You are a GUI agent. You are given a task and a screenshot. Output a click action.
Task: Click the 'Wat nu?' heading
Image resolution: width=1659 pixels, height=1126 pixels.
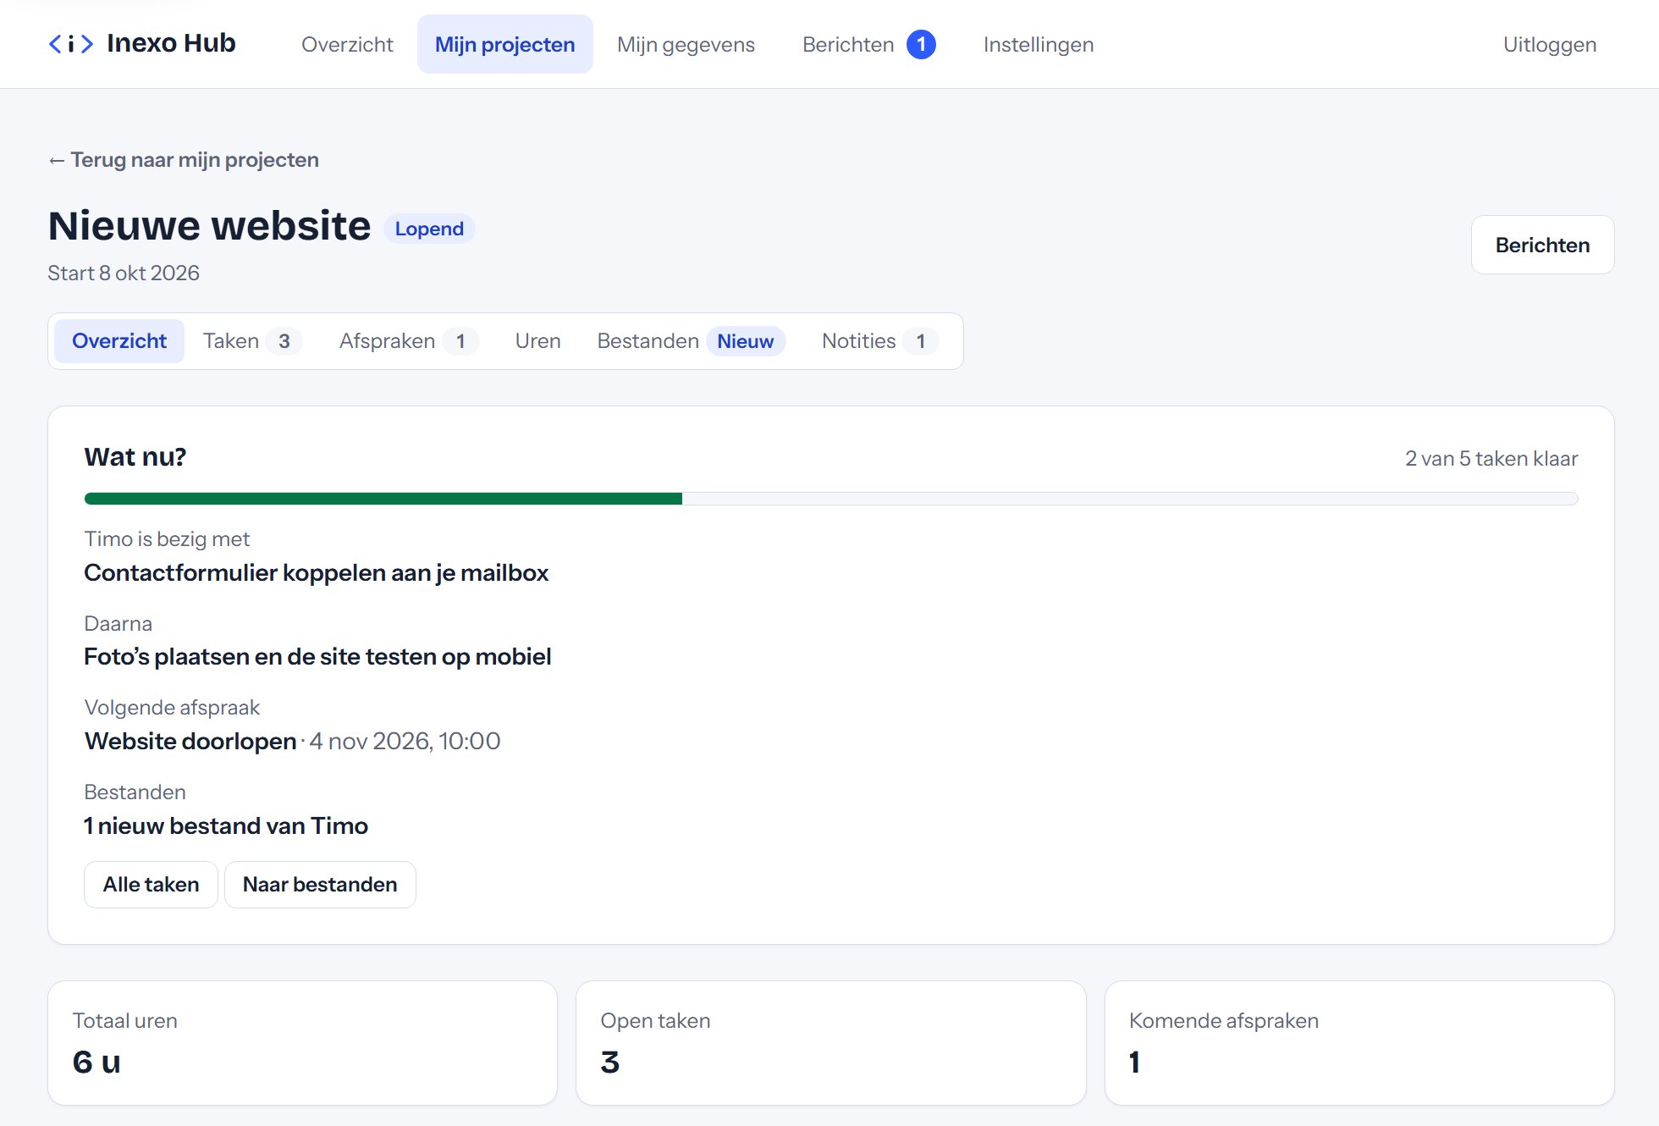(x=135, y=457)
